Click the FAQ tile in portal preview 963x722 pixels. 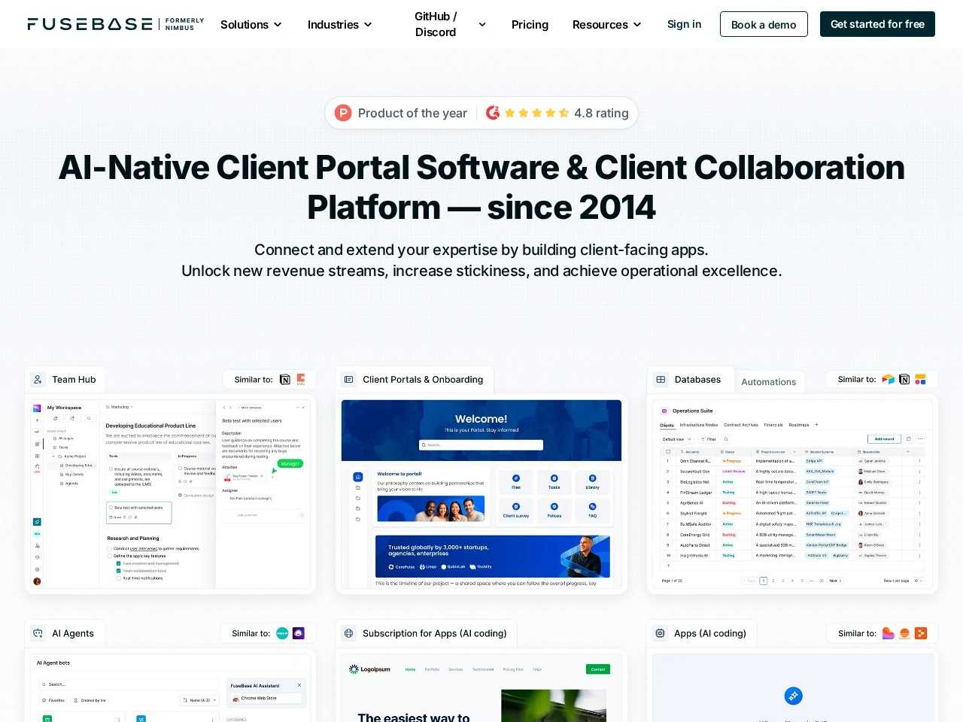(593, 510)
